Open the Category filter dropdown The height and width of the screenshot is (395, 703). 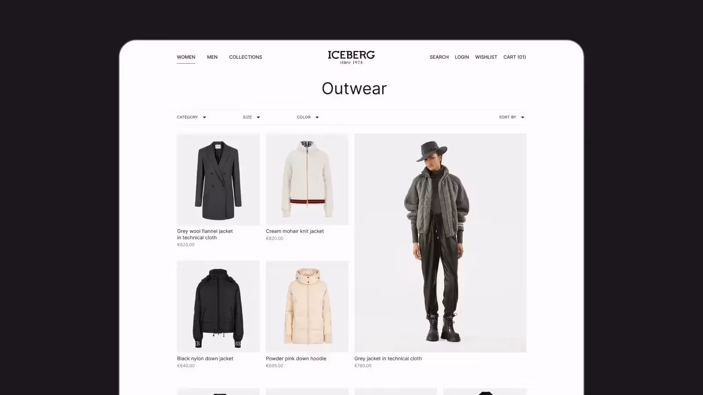click(192, 117)
